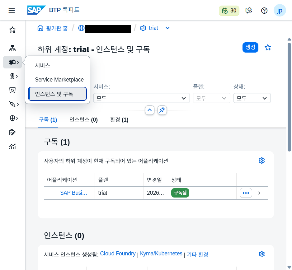Pin the header with pushpin button
This screenshot has width=292, height=270.
coord(162,110)
